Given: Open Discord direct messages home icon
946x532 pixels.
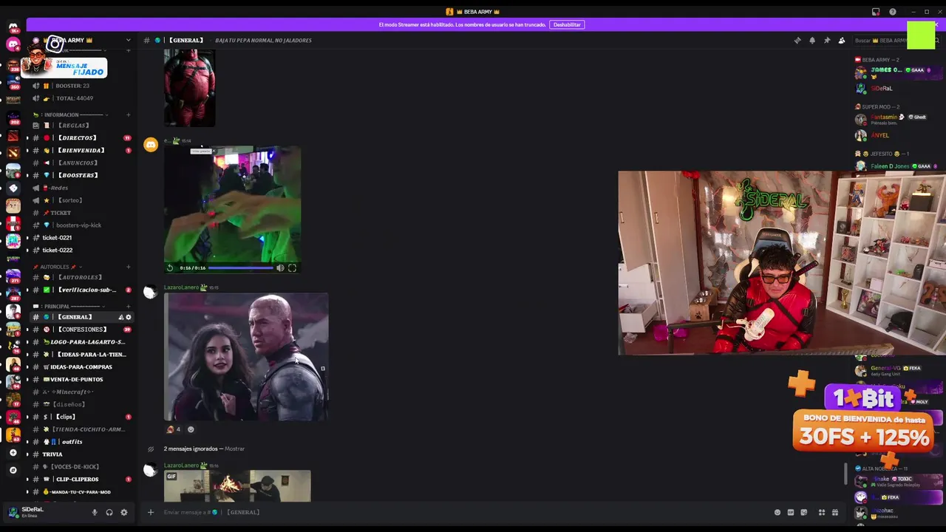Looking at the screenshot, I should (x=13, y=27).
